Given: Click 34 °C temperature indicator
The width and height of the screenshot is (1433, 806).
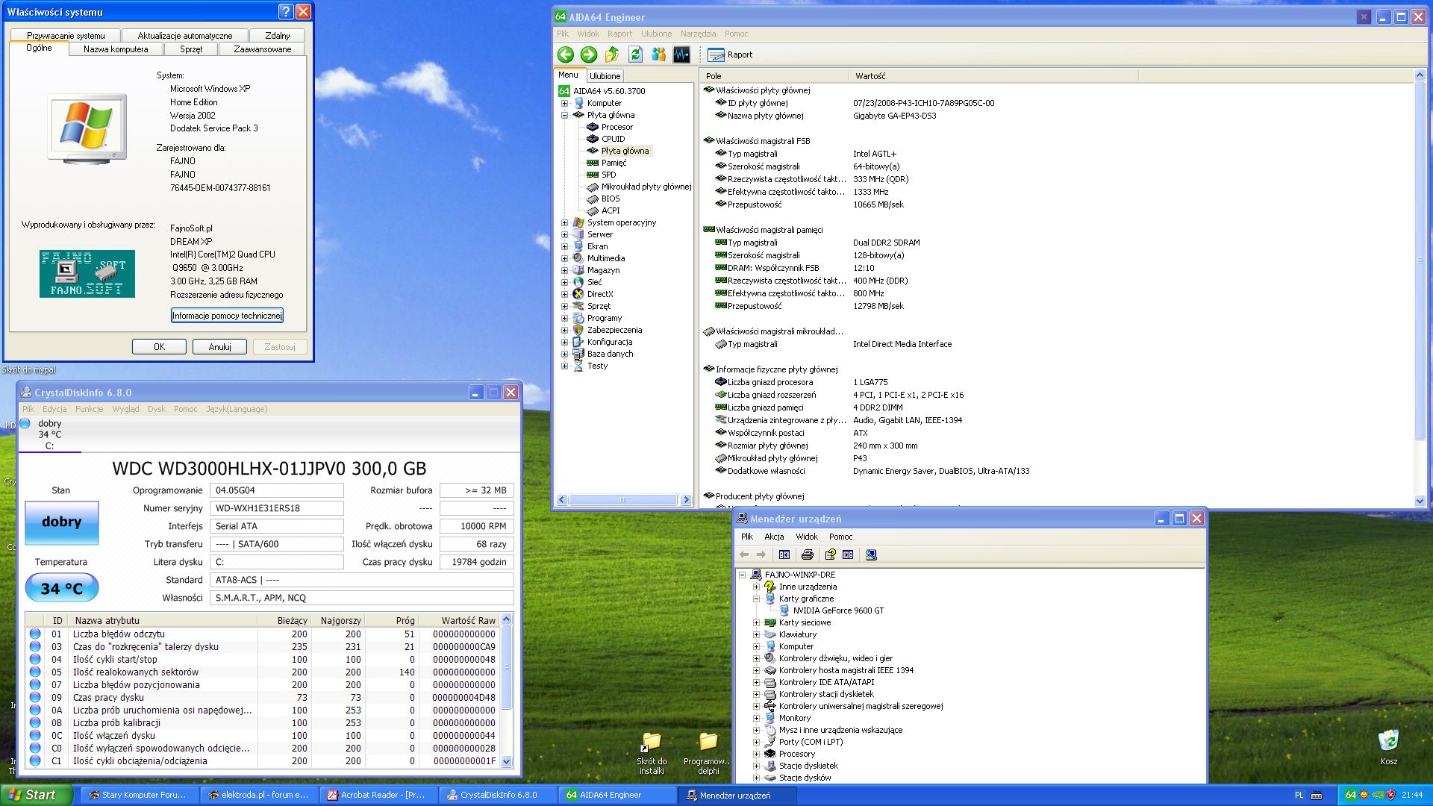Looking at the screenshot, I should pyautogui.click(x=62, y=589).
